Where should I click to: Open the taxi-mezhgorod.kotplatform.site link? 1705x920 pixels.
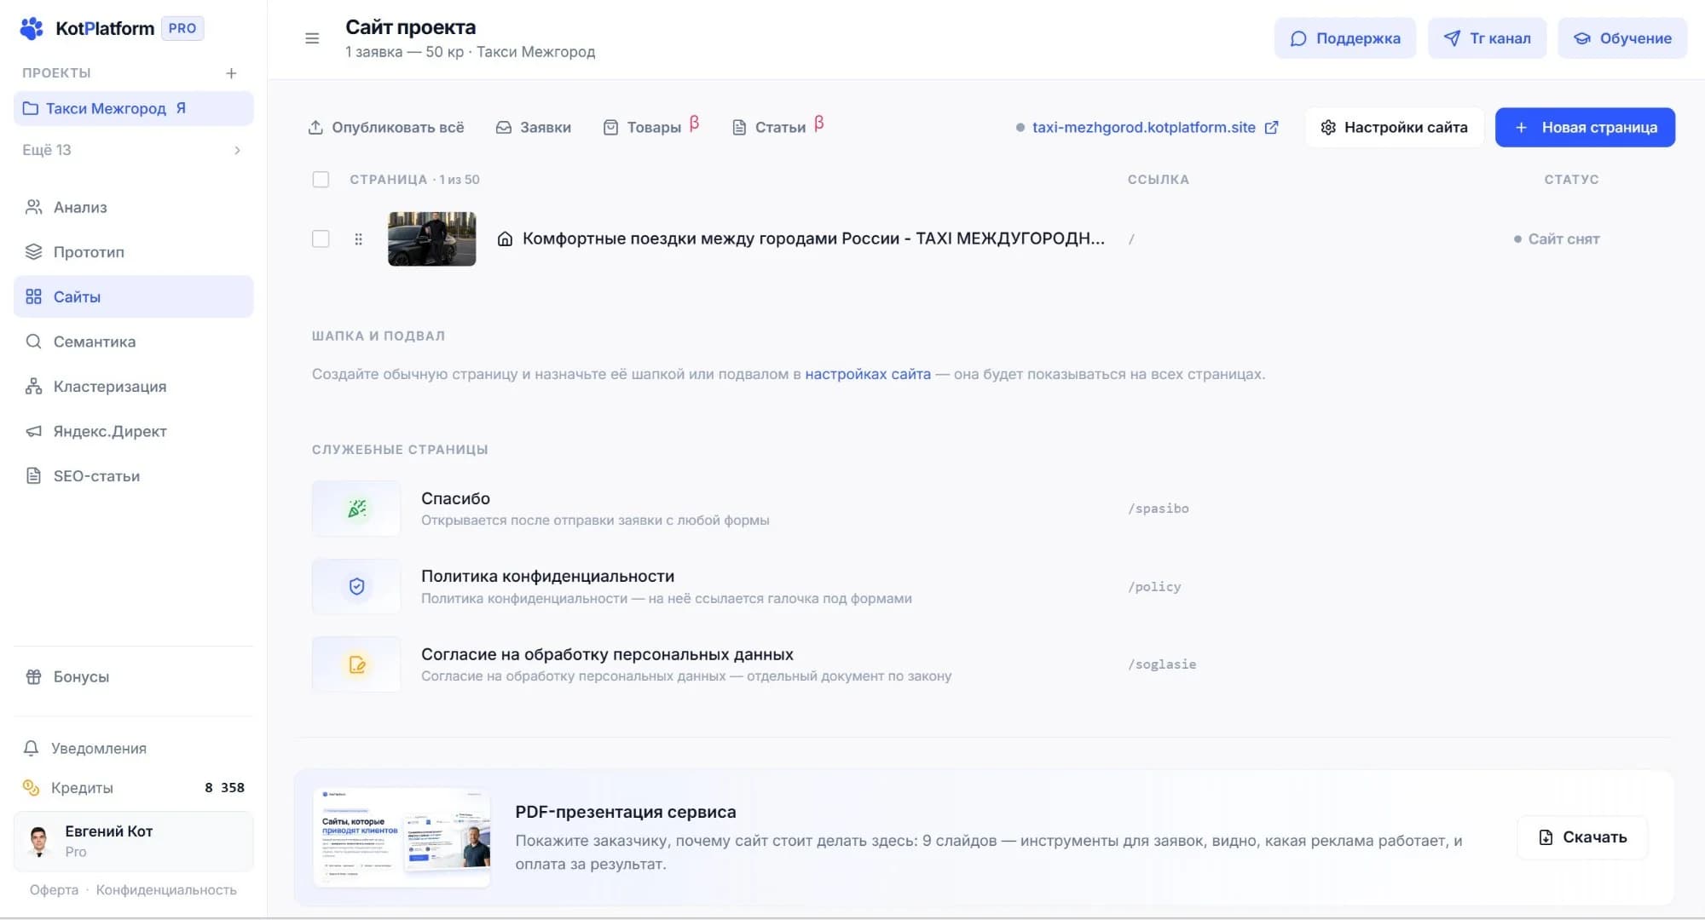coord(1143,128)
